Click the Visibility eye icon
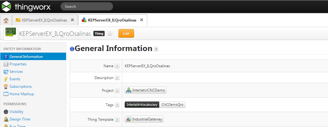The height and width of the screenshot is (127, 328). [6, 112]
